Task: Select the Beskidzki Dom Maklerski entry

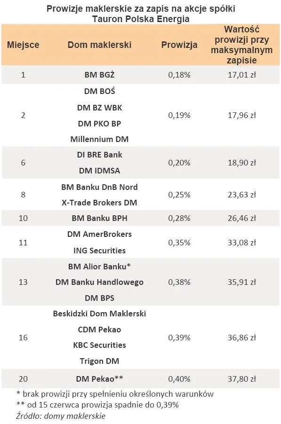Action: [99, 314]
